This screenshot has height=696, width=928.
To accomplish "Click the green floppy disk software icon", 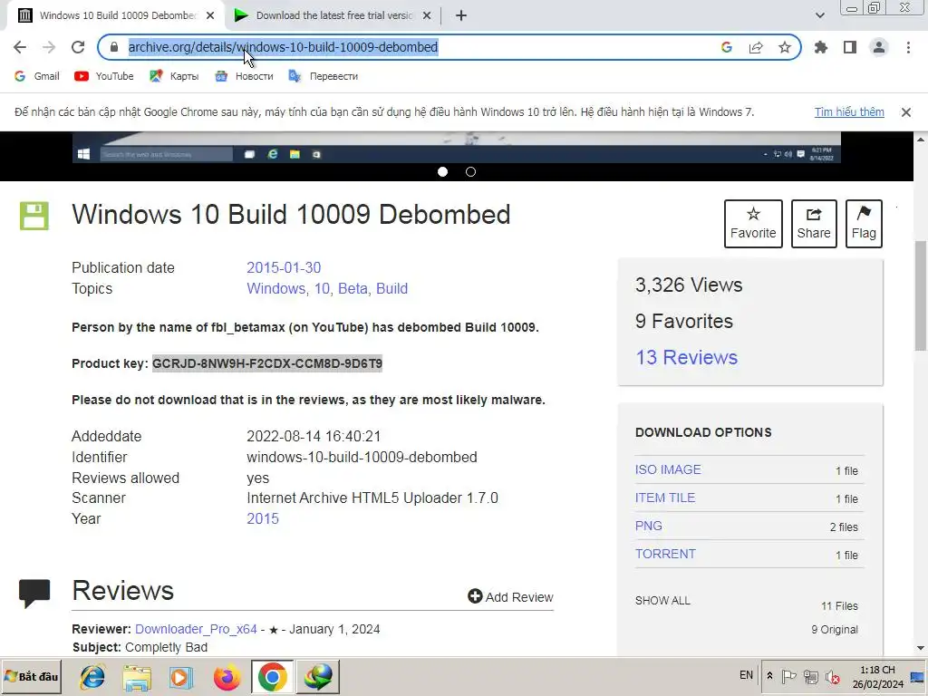I will [x=34, y=216].
